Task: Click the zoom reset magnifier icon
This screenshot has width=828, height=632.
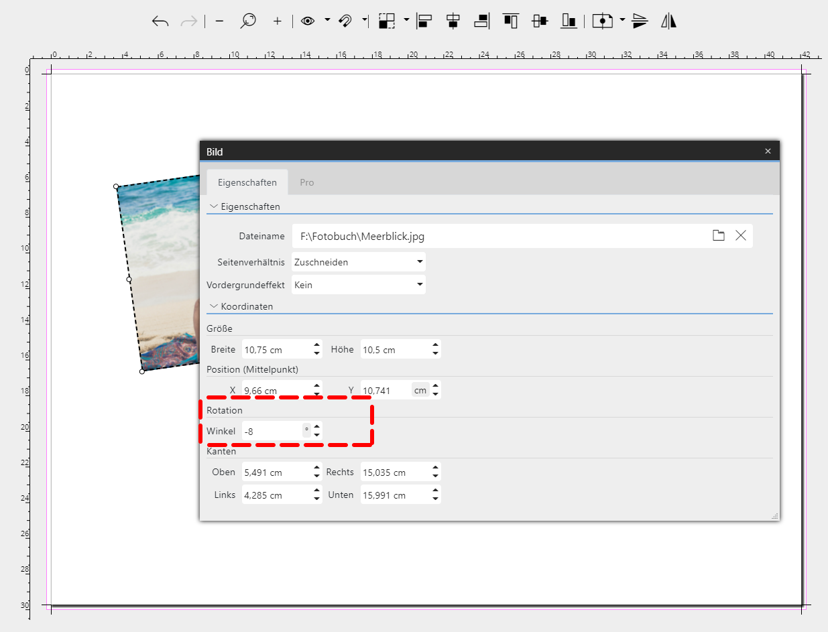Action: [x=248, y=21]
